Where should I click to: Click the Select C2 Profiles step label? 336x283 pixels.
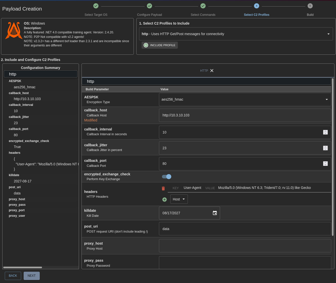click(257, 15)
